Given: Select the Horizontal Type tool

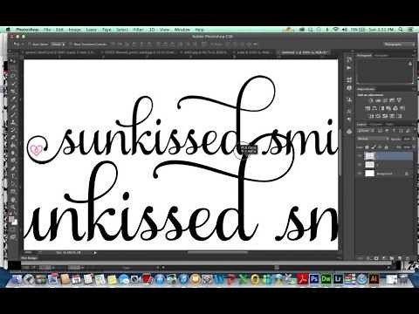Looking at the screenshot, I should click(x=13, y=175).
